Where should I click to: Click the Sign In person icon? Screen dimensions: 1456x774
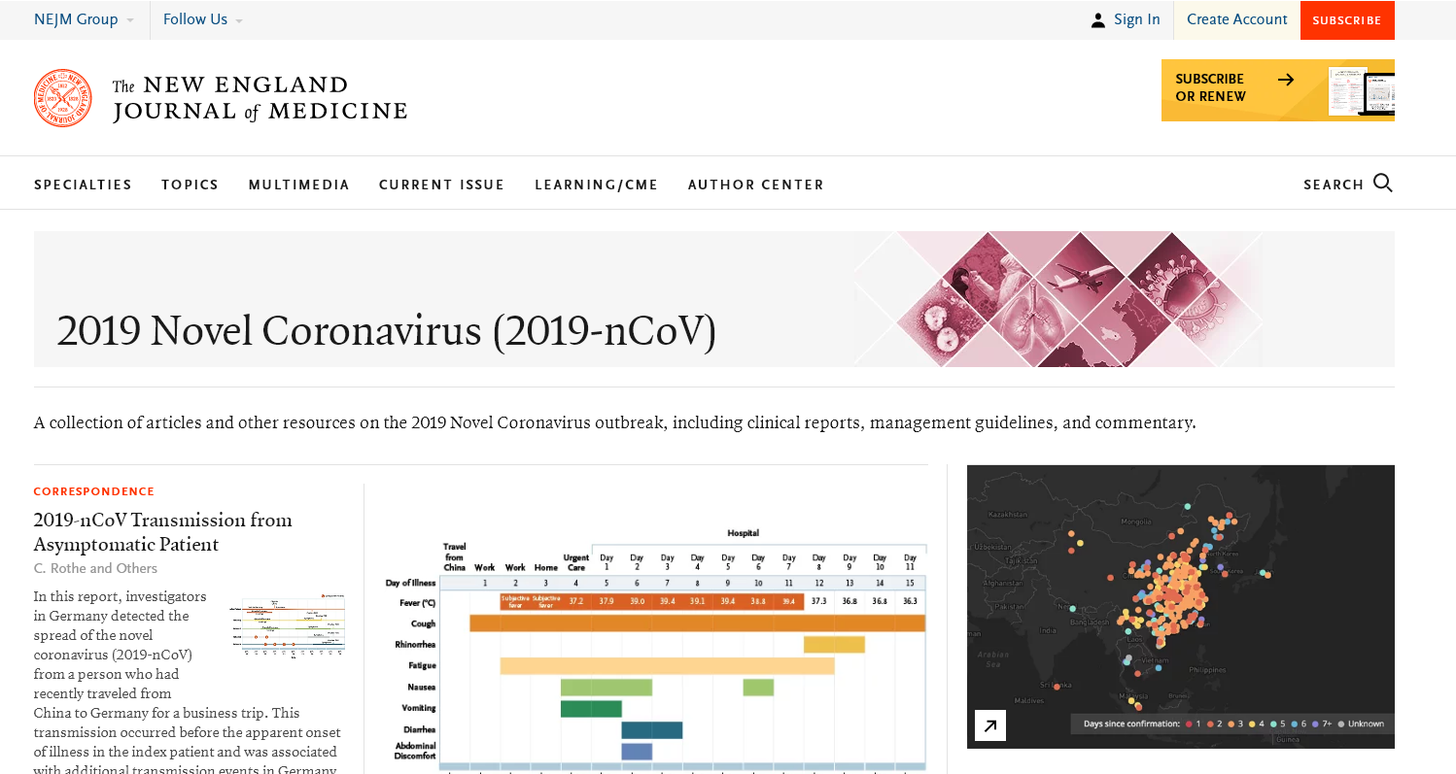(1097, 20)
